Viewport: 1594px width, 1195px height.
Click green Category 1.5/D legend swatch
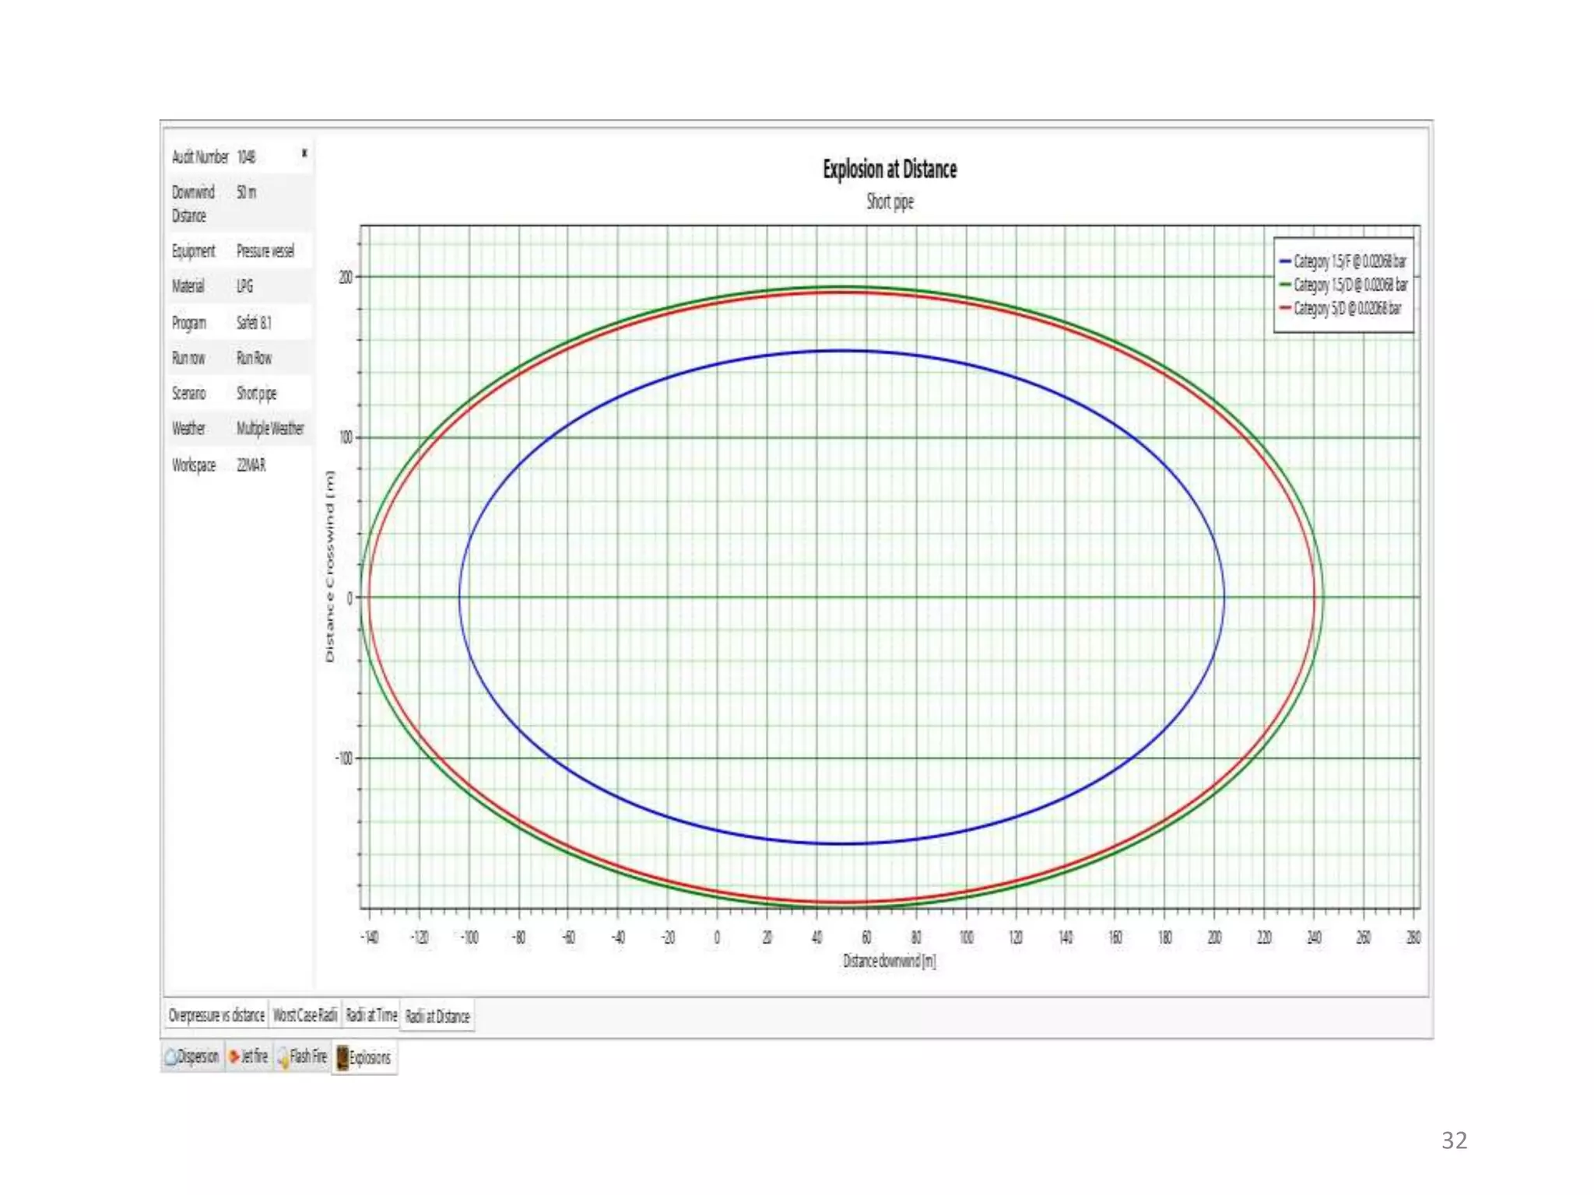coord(1285,285)
